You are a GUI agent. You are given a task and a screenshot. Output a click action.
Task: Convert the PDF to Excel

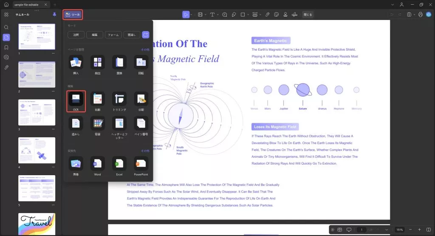[x=119, y=166]
